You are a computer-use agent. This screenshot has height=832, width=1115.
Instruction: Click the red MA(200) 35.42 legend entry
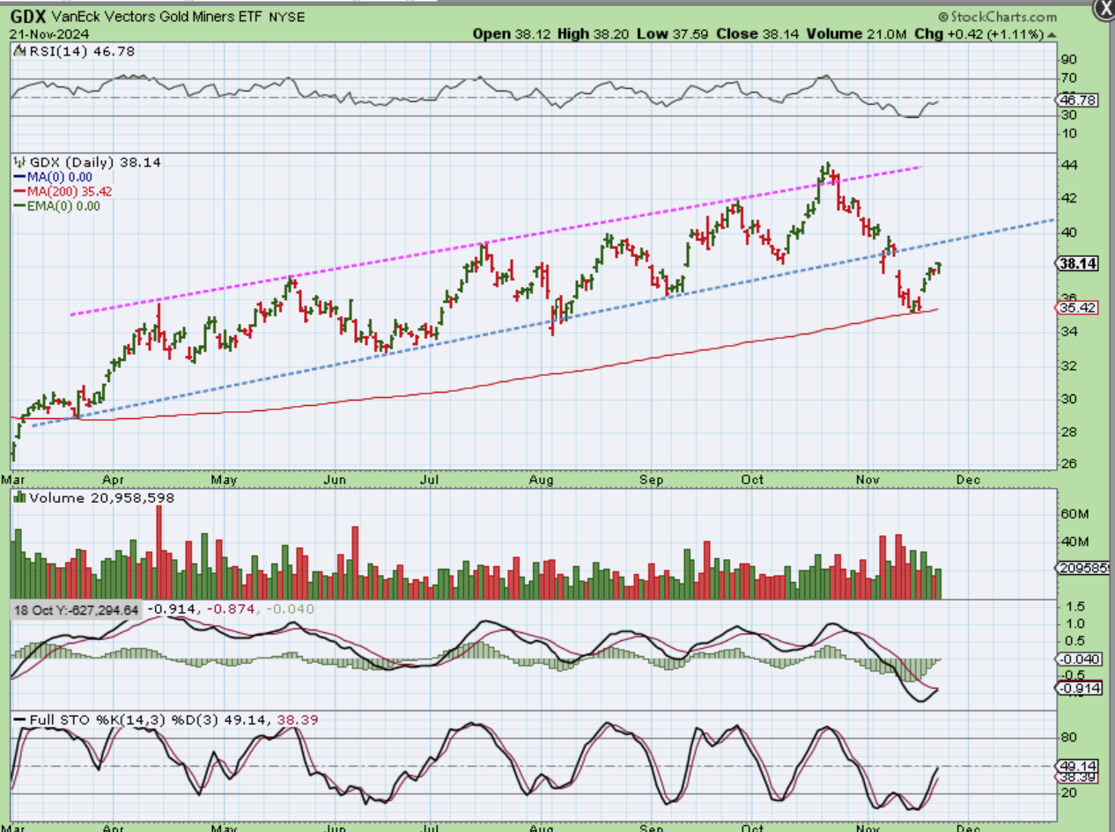[x=63, y=190]
